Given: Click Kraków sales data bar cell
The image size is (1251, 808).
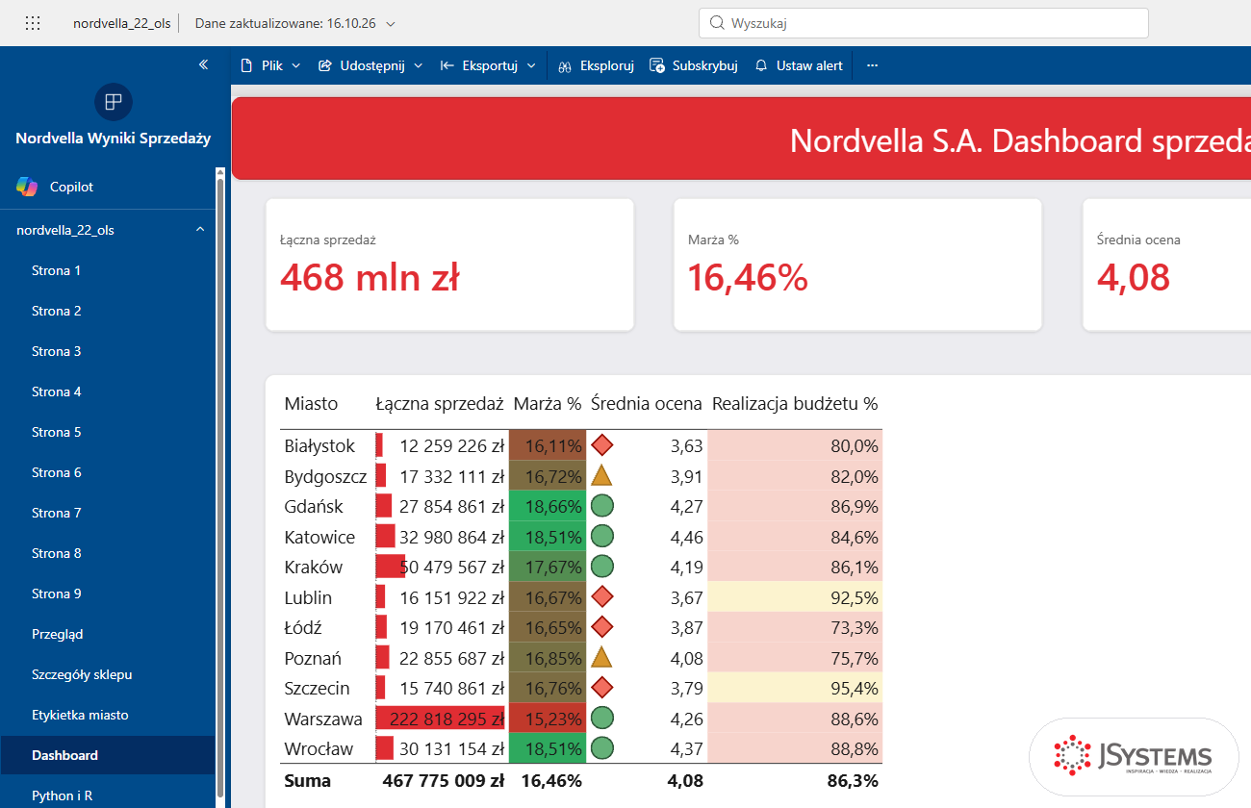Looking at the screenshot, I should tap(441, 567).
